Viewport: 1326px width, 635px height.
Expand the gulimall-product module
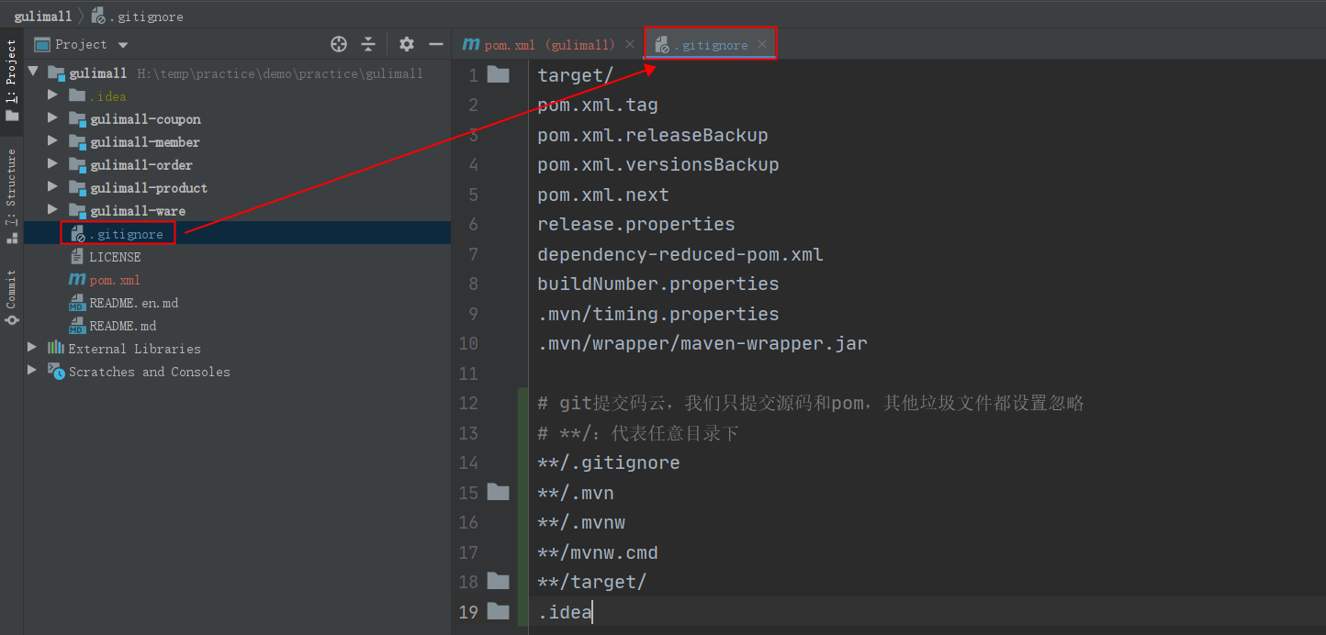52,187
